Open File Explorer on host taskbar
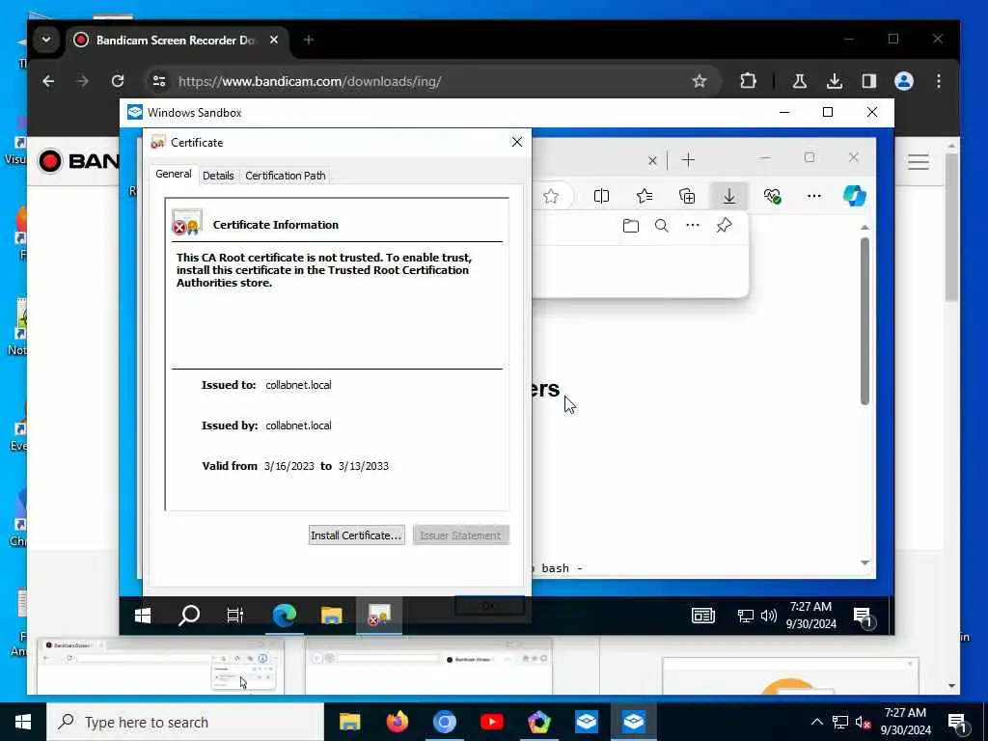The image size is (988, 741). point(349,722)
